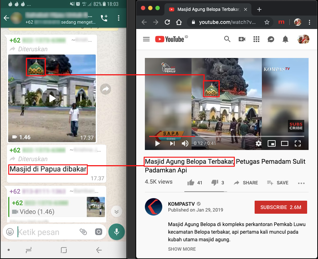Open a new browser tab
This screenshot has width=318, height=259.
259,9
